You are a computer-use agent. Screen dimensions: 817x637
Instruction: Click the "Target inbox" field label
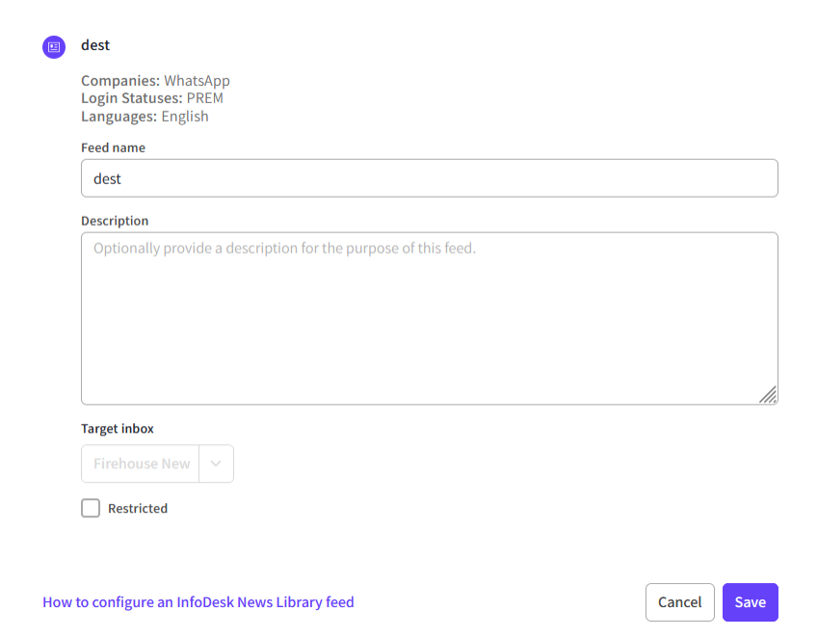click(118, 428)
